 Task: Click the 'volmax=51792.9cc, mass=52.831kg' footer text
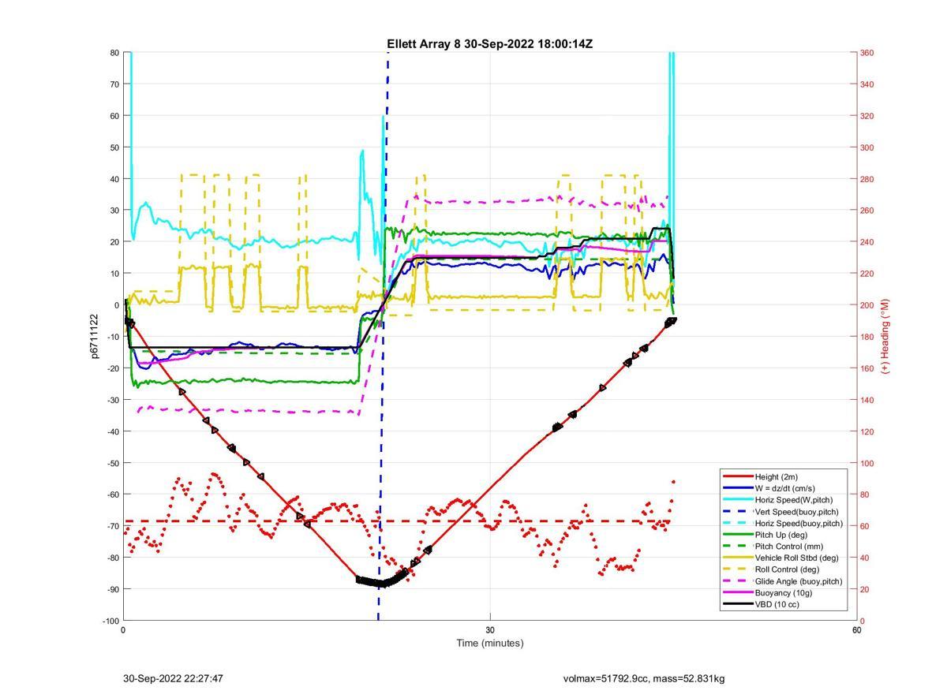point(643,678)
